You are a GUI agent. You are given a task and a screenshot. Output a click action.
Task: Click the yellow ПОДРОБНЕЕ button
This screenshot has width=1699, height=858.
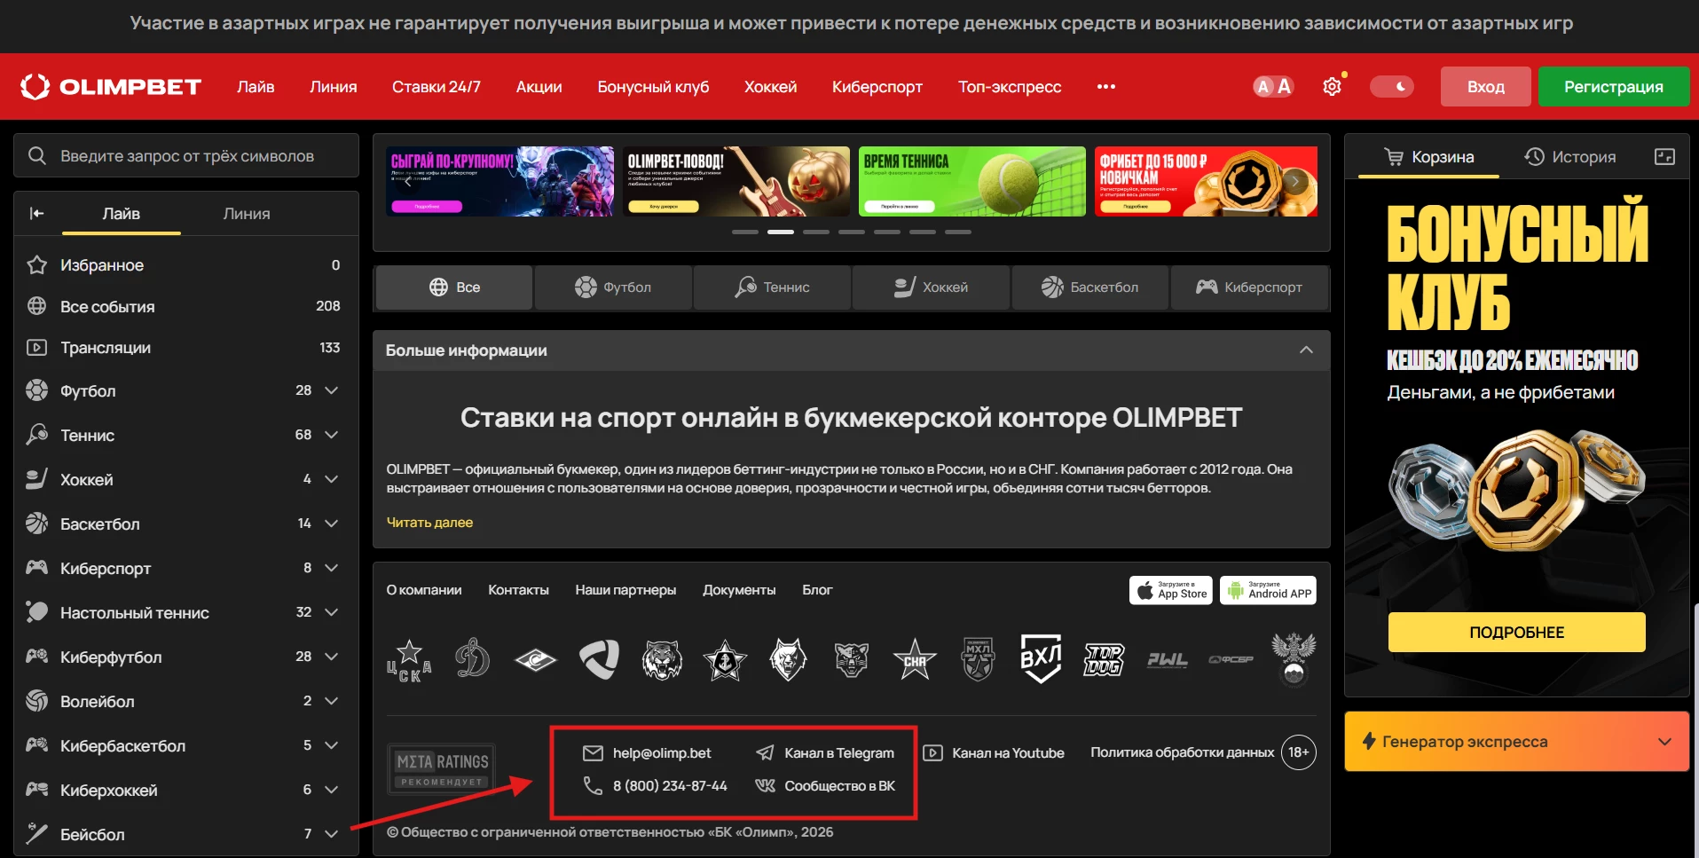tap(1516, 633)
